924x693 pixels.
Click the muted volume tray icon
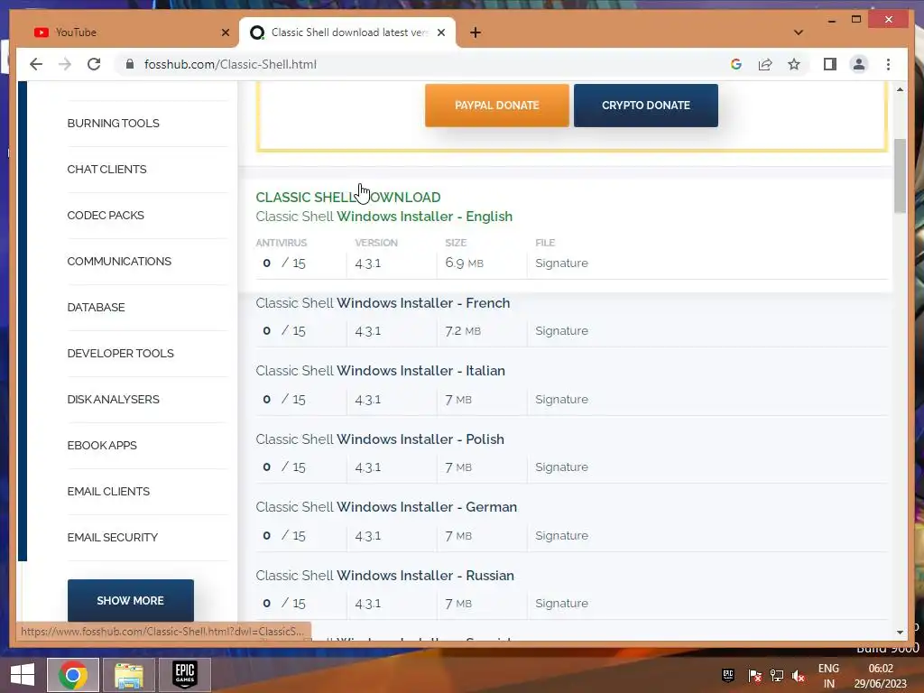tap(799, 675)
